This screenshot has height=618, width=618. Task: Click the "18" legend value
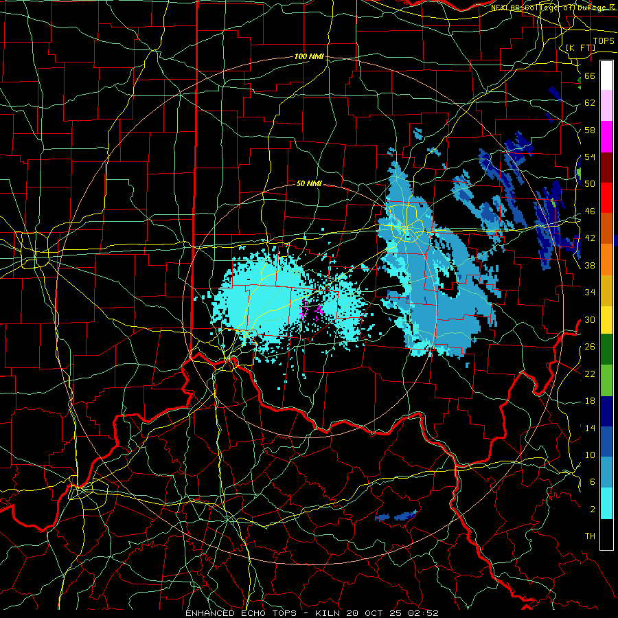[x=590, y=401]
